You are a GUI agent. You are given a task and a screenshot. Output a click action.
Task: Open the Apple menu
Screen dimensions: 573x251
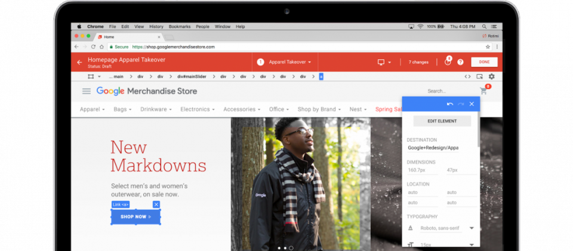[79, 26]
